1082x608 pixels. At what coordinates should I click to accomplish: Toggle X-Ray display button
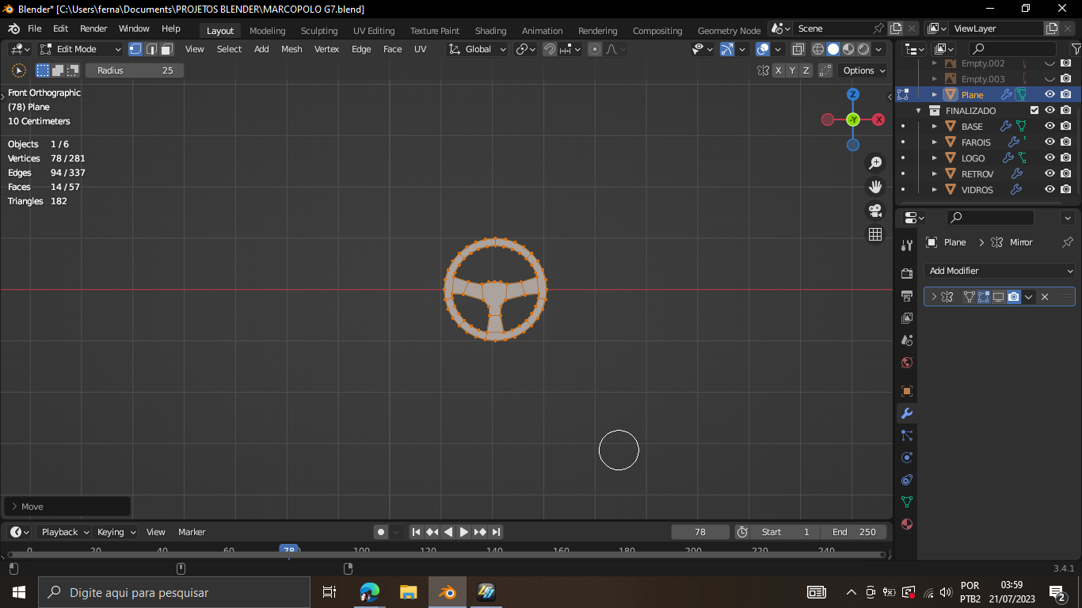[798, 49]
